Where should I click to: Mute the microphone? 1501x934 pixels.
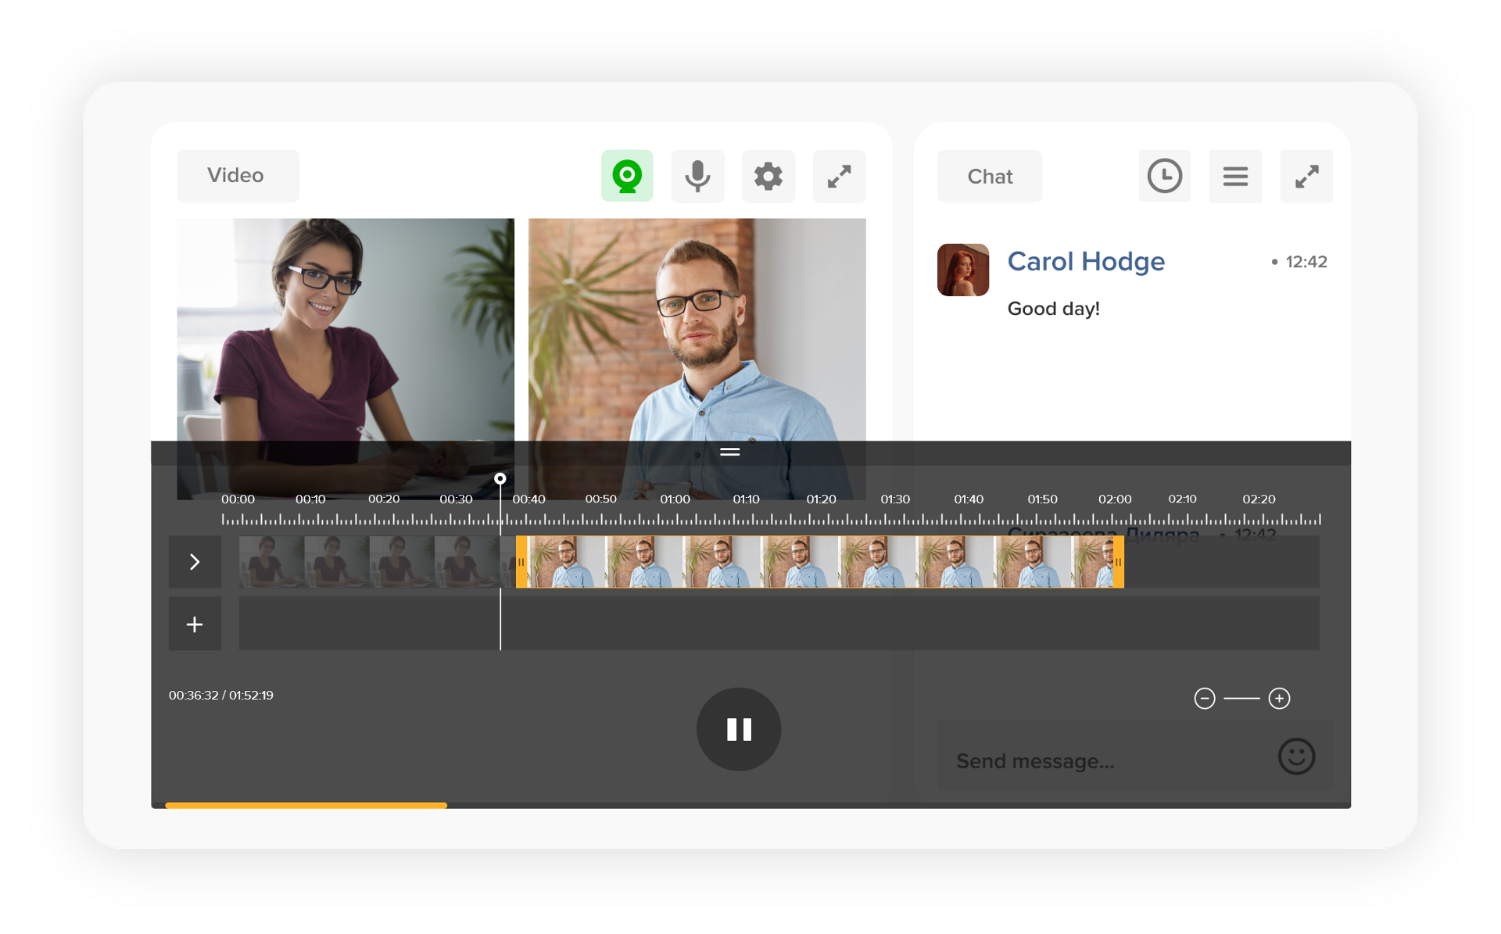click(x=697, y=176)
